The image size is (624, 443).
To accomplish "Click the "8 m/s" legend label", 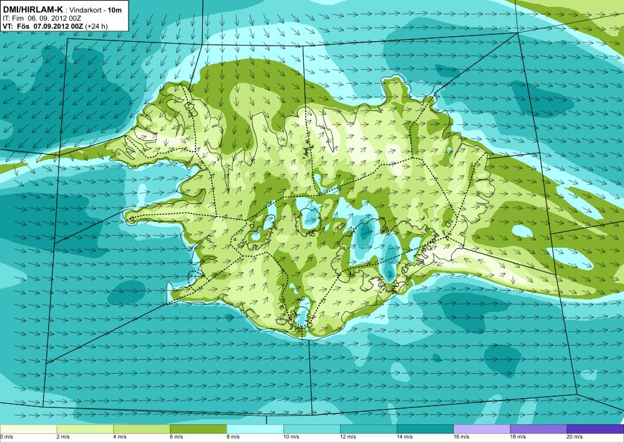I will pos(235,437).
